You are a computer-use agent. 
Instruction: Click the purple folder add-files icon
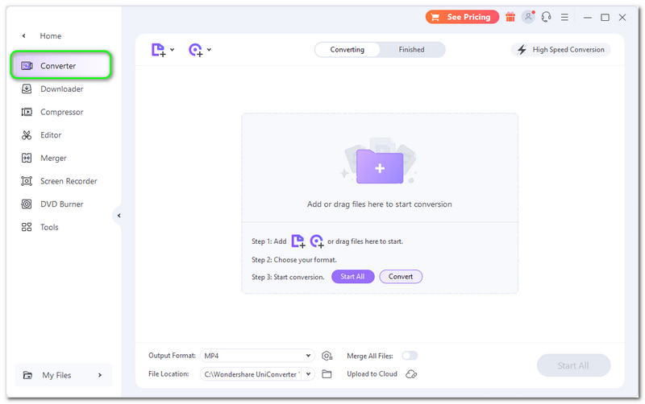[380, 167]
